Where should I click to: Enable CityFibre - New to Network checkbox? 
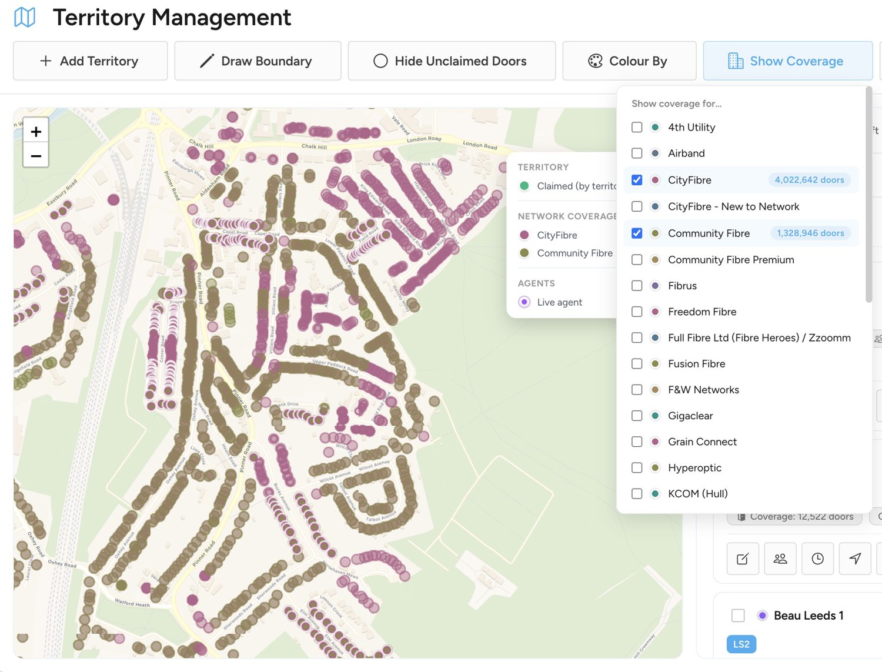click(x=637, y=206)
